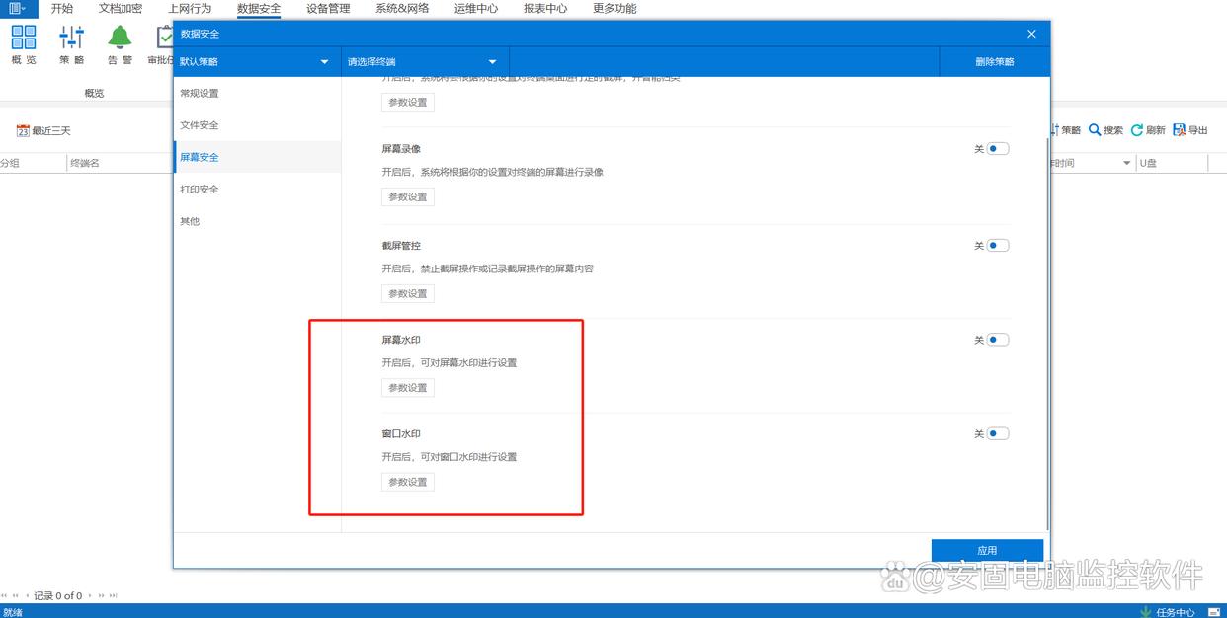Click 参数设置 under 截屏管控
This screenshot has width=1227, height=618.
pyautogui.click(x=408, y=293)
